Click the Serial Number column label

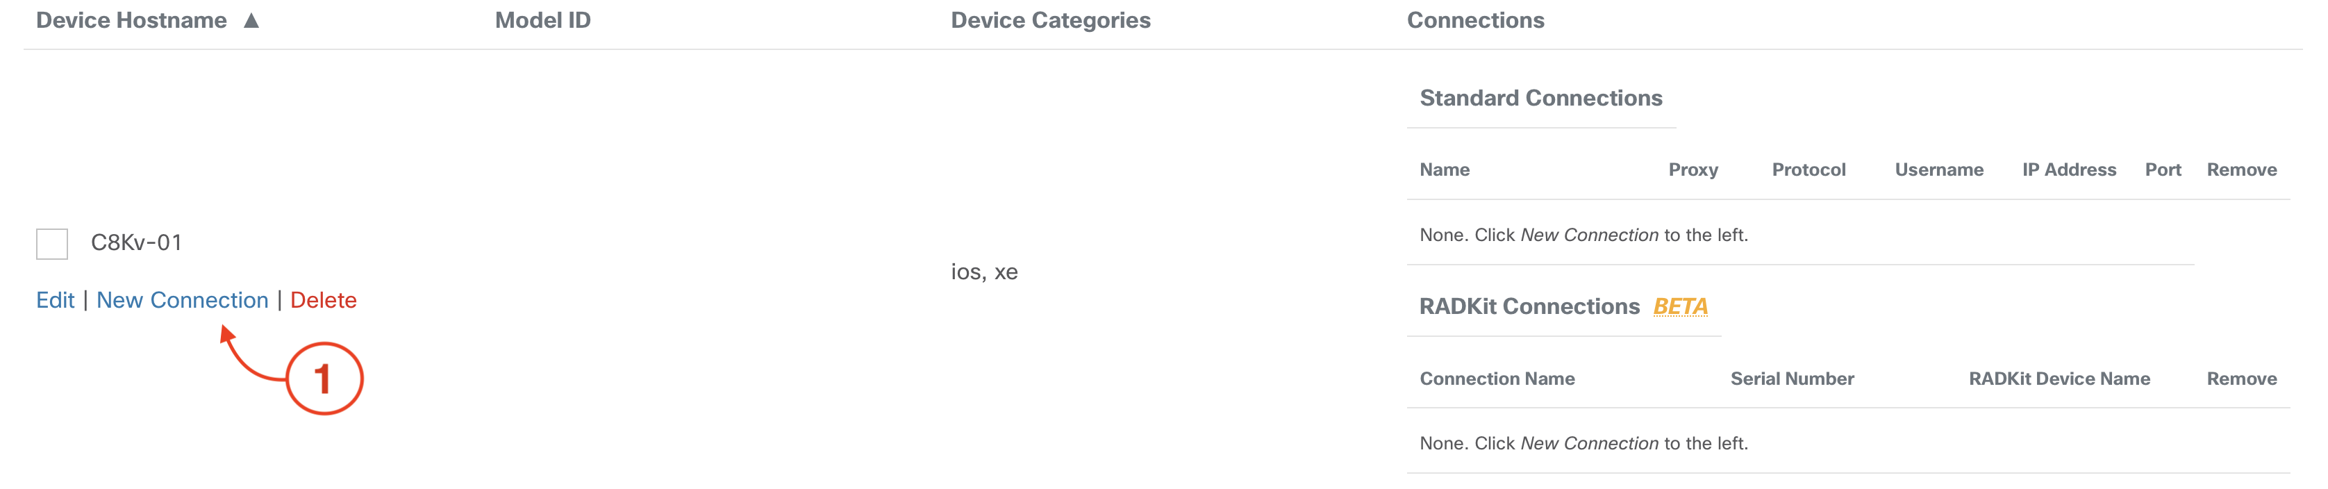[x=1791, y=379]
